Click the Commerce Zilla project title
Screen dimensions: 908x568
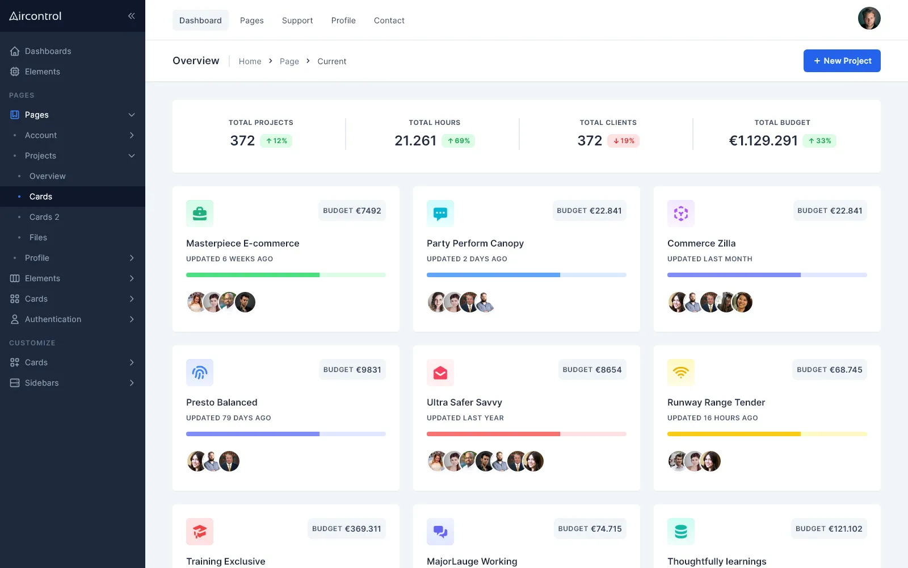tap(701, 243)
